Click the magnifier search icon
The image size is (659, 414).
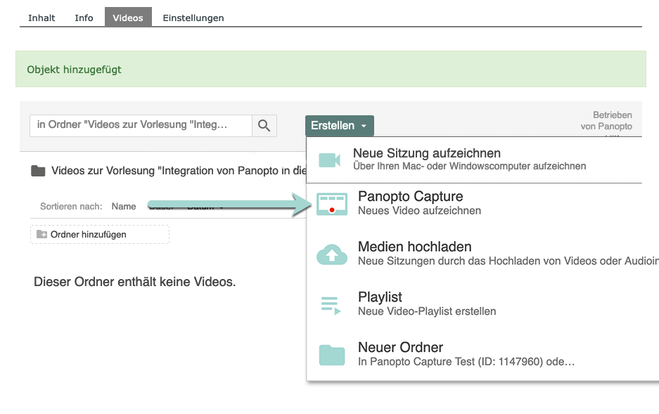pyautogui.click(x=264, y=126)
